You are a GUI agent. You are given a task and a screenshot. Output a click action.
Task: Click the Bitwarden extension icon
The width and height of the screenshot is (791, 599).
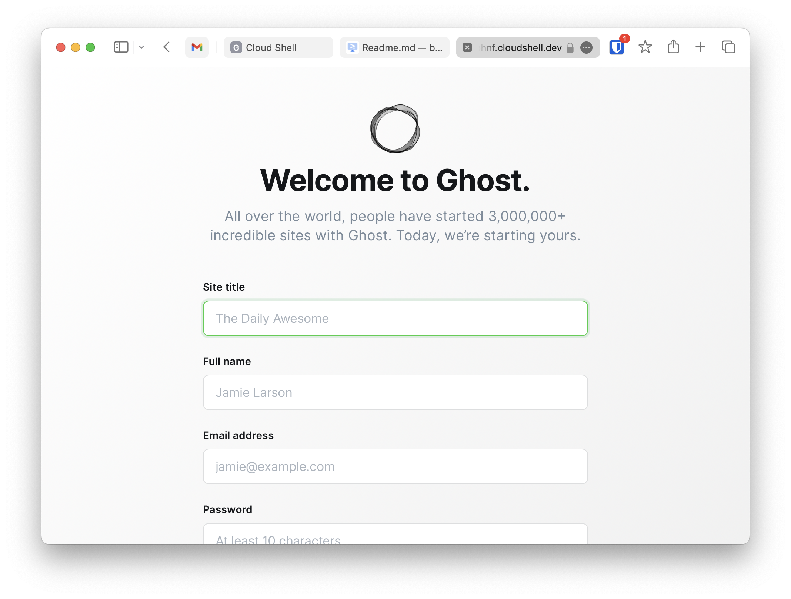[617, 47]
